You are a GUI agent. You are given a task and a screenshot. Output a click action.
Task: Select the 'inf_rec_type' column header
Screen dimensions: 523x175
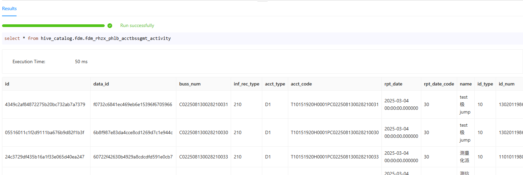point(246,84)
